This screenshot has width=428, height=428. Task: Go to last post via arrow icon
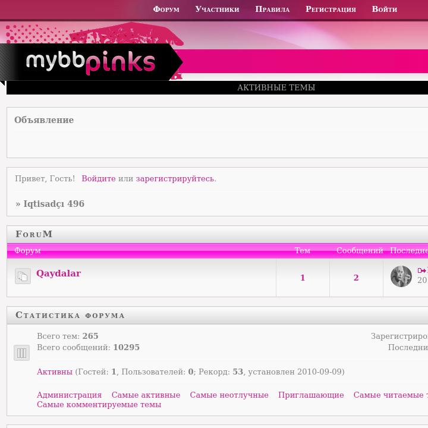click(x=421, y=270)
